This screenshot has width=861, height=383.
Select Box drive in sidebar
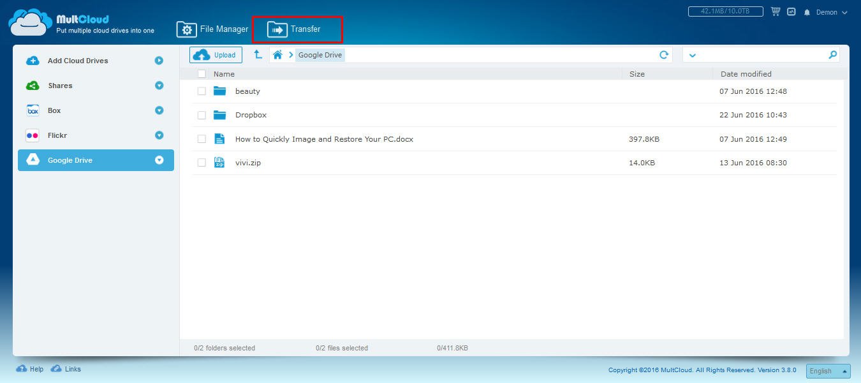point(96,110)
